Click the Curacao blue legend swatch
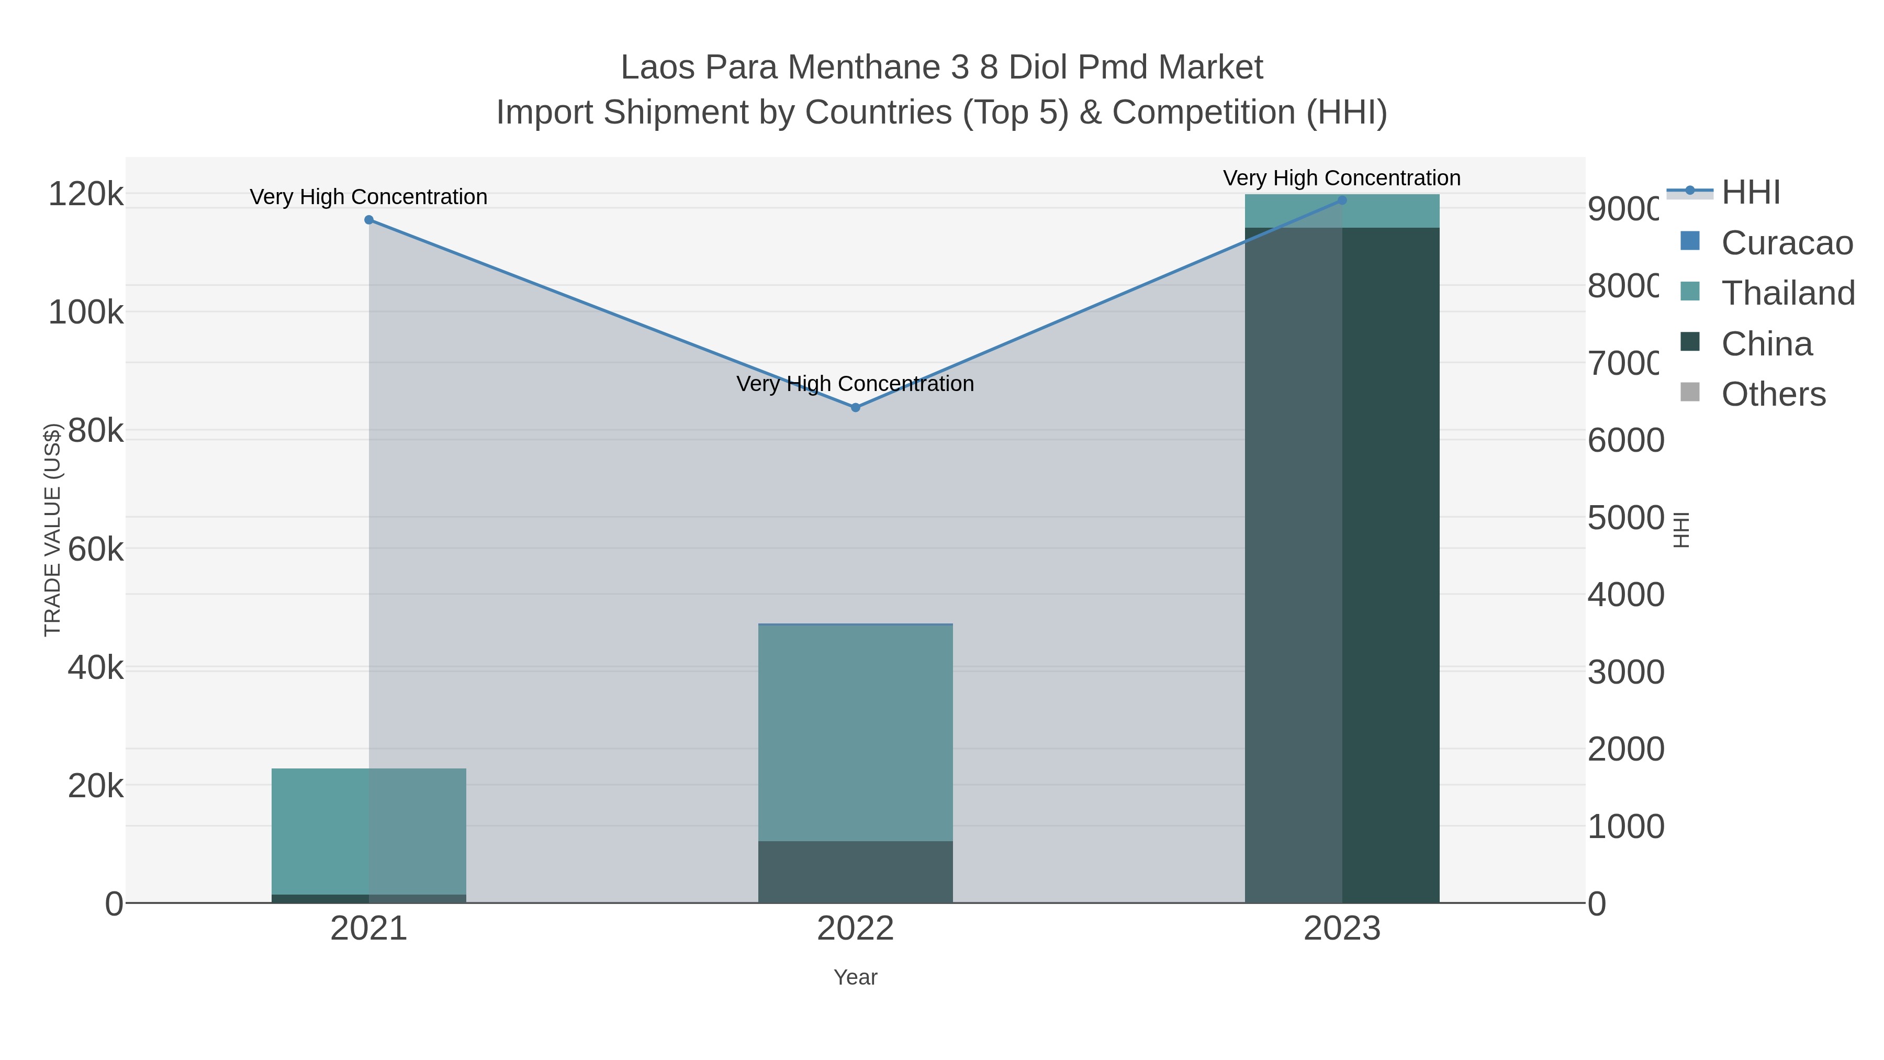 tap(1690, 241)
